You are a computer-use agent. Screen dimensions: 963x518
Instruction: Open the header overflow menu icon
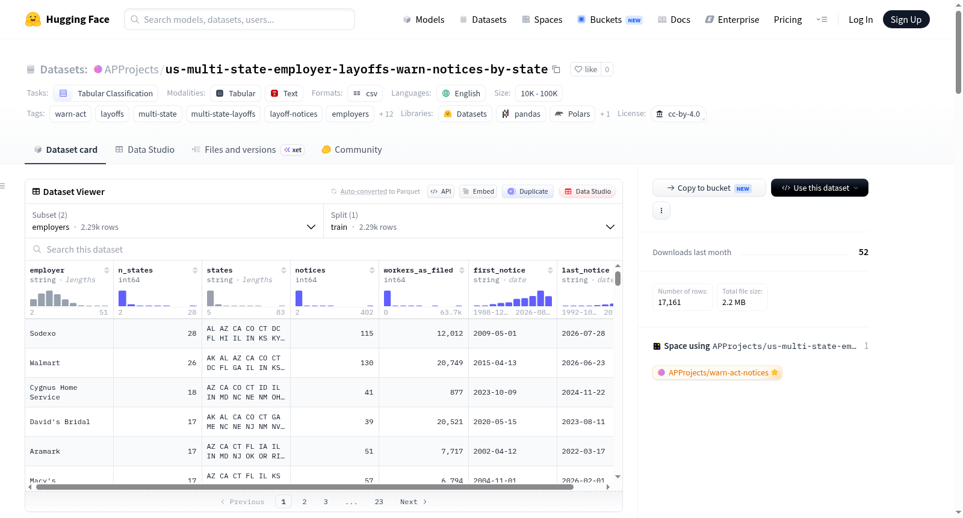pyautogui.click(x=822, y=20)
